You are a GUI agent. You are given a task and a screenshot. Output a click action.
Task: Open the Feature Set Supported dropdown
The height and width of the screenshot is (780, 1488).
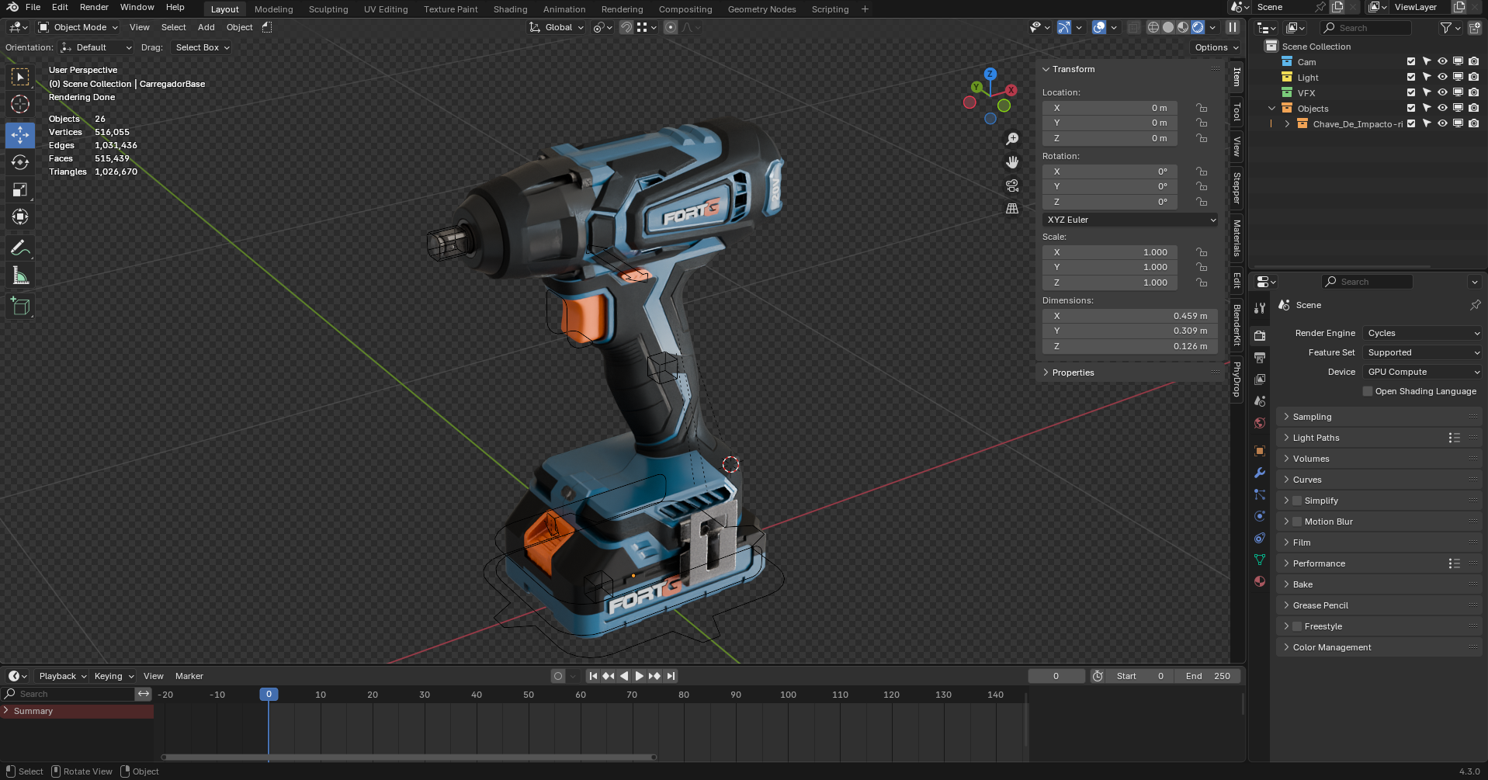[x=1422, y=352]
